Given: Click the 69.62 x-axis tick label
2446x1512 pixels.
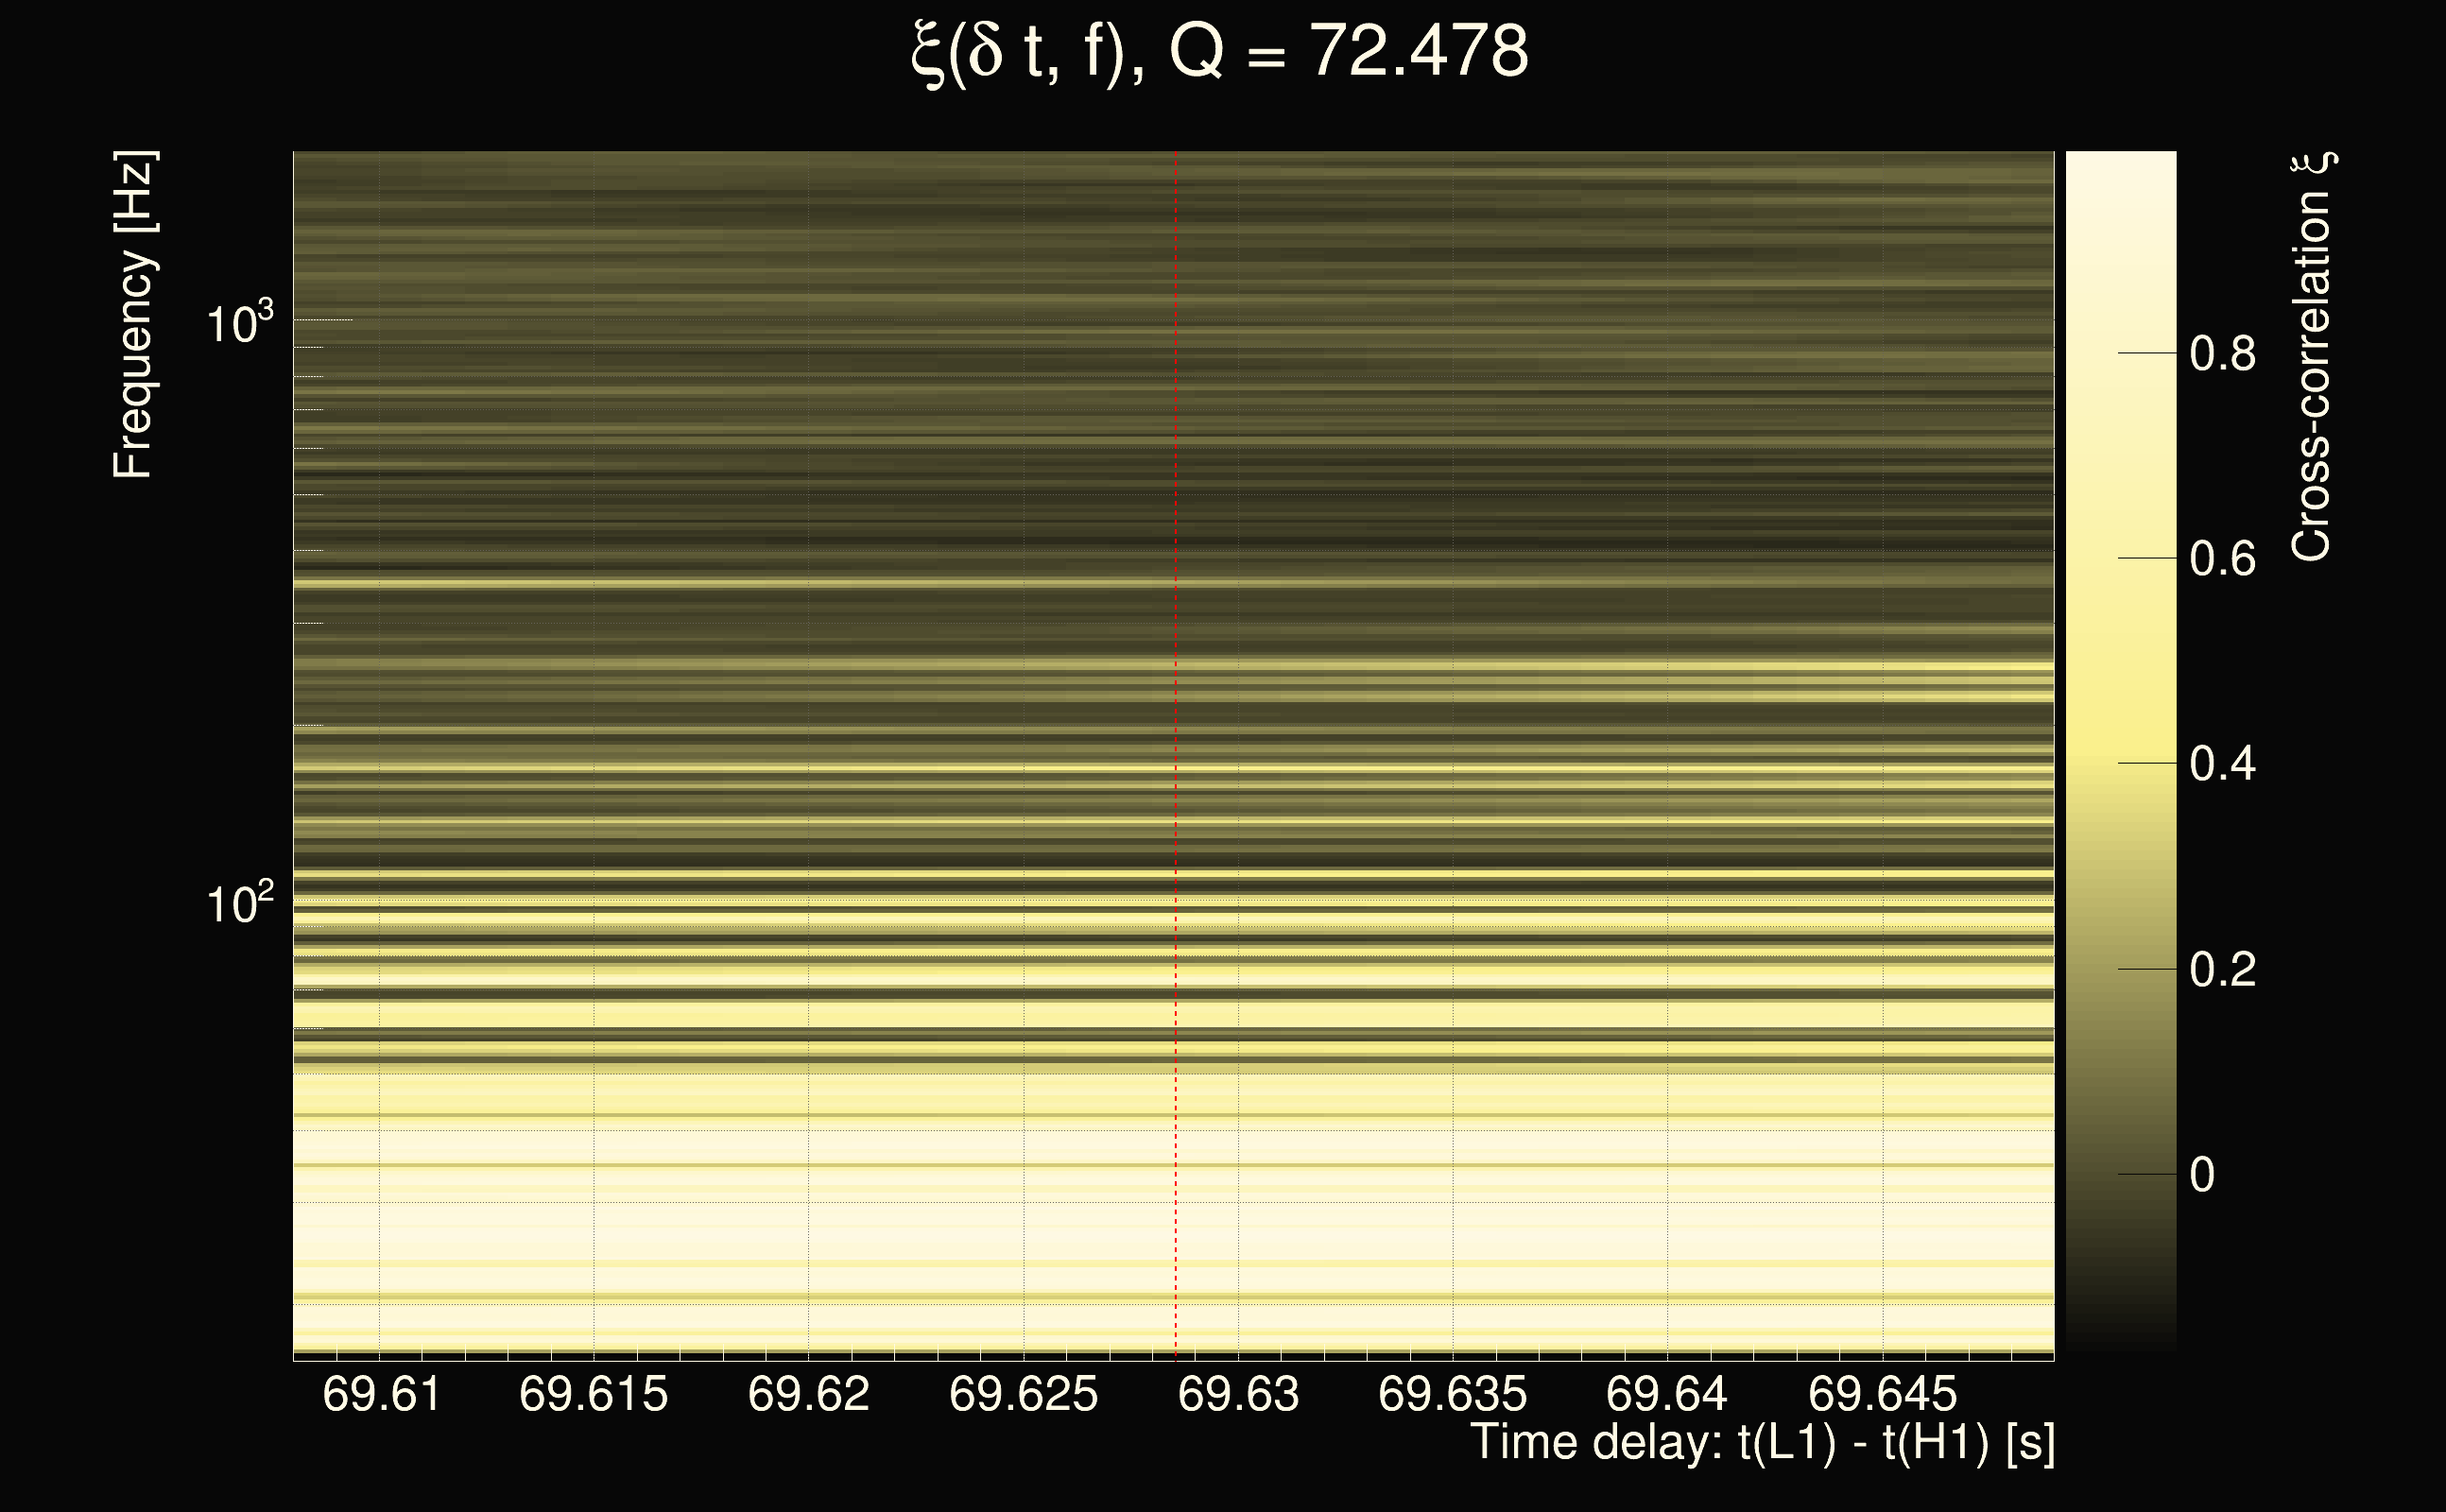Looking at the screenshot, I should click(x=808, y=1394).
